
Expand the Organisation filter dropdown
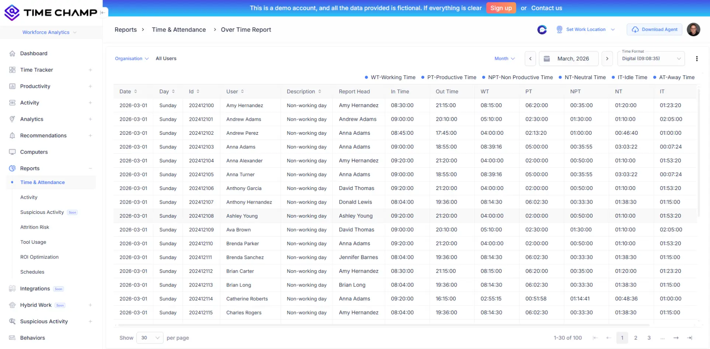(132, 59)
